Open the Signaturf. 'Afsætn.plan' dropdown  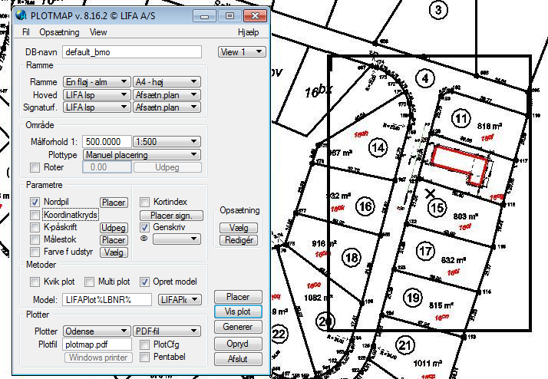[167, 107]
